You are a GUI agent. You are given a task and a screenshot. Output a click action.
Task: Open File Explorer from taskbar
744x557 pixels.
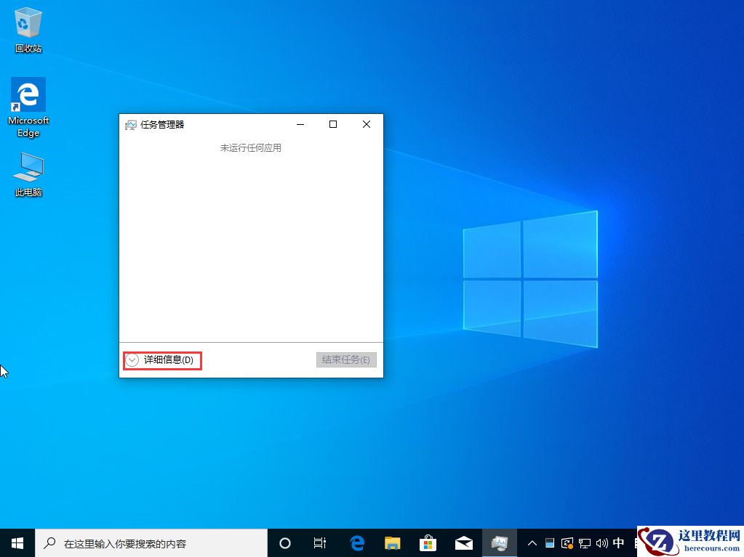[392, 542]
